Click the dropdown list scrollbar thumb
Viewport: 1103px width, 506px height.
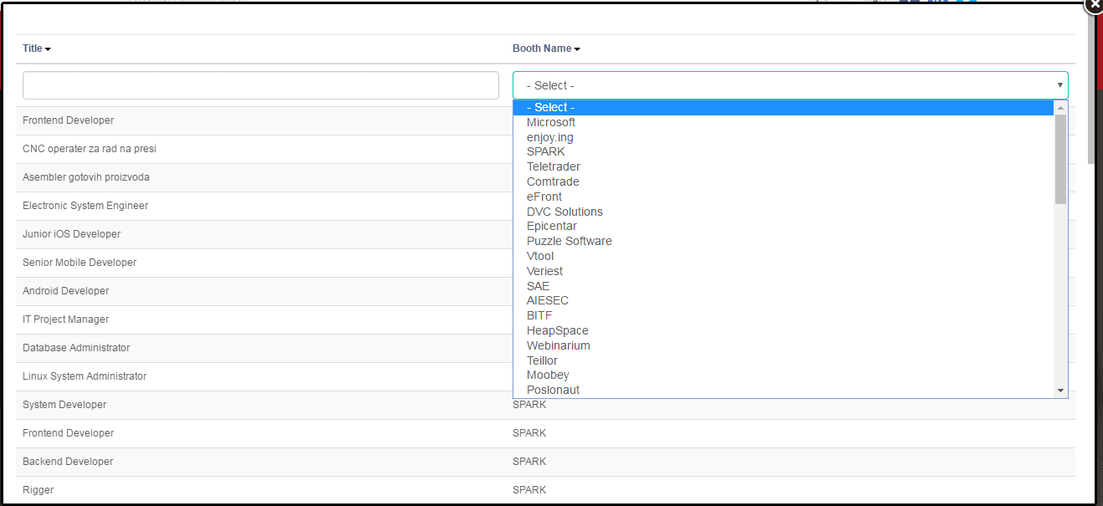[x=1061, y=159]
